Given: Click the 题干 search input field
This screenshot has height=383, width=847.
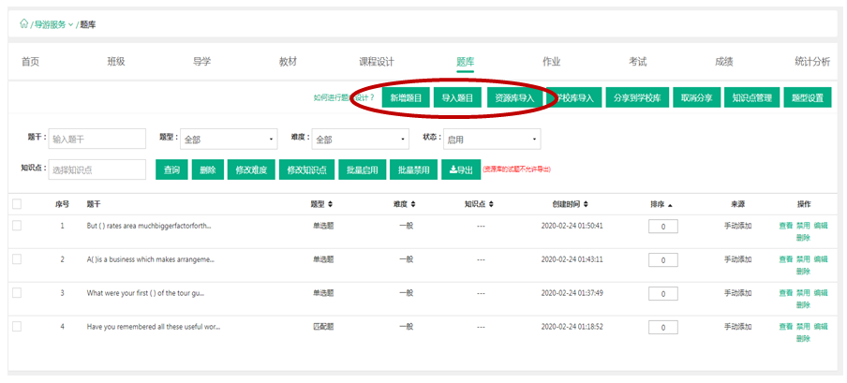Looking at the screenshot, I should (97, 139).
